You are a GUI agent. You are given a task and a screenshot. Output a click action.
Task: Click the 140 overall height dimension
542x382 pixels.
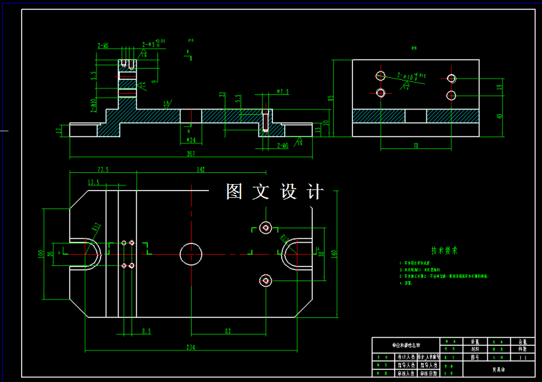click(x=334, y=254)
